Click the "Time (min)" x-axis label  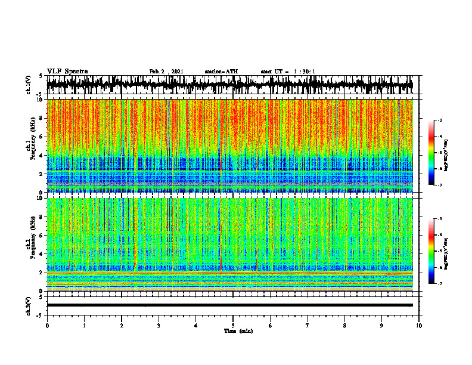pyautogui.click(x=238, y=331)
